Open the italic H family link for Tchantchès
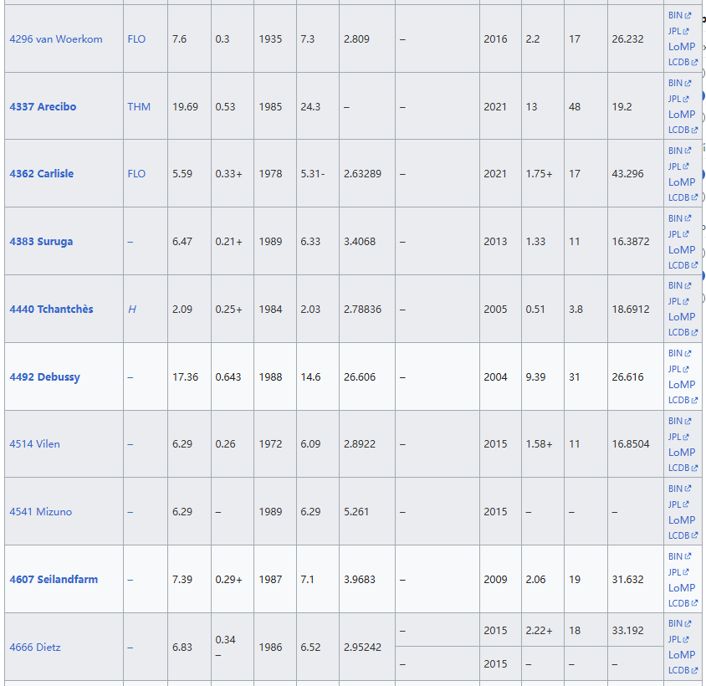This screenshot has width=706, height=686. tap(132, 310)
